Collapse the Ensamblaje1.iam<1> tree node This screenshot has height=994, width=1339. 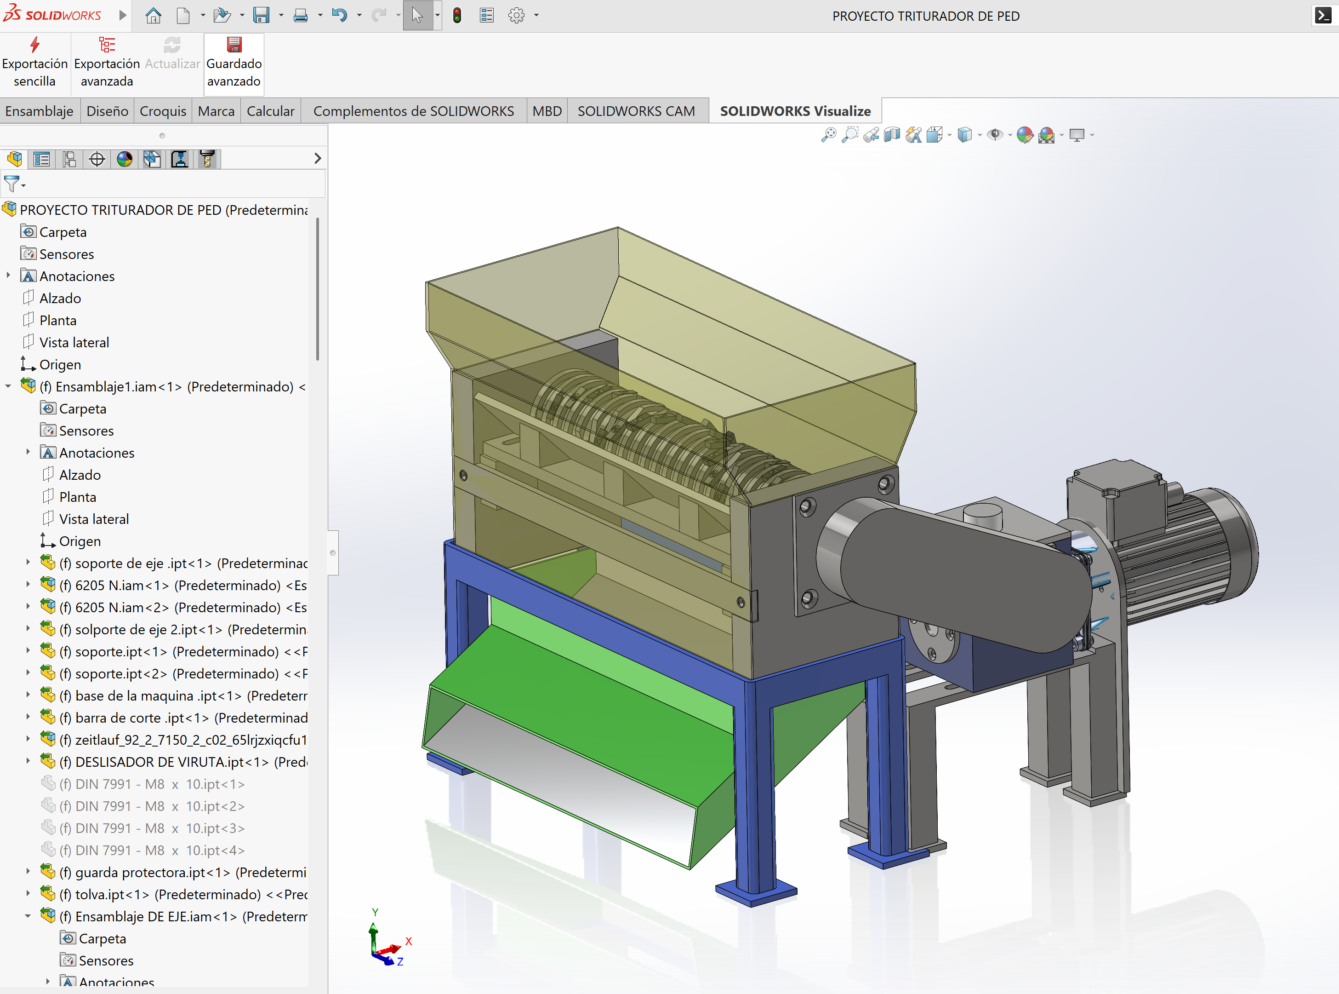(8, 386)
